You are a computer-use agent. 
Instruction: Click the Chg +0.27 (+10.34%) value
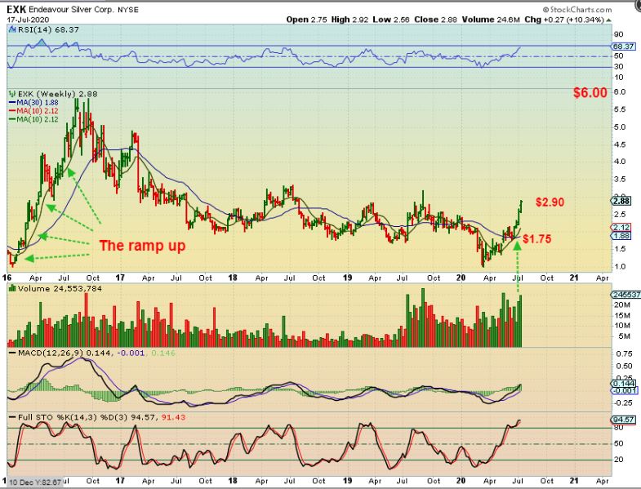[564, 20]
